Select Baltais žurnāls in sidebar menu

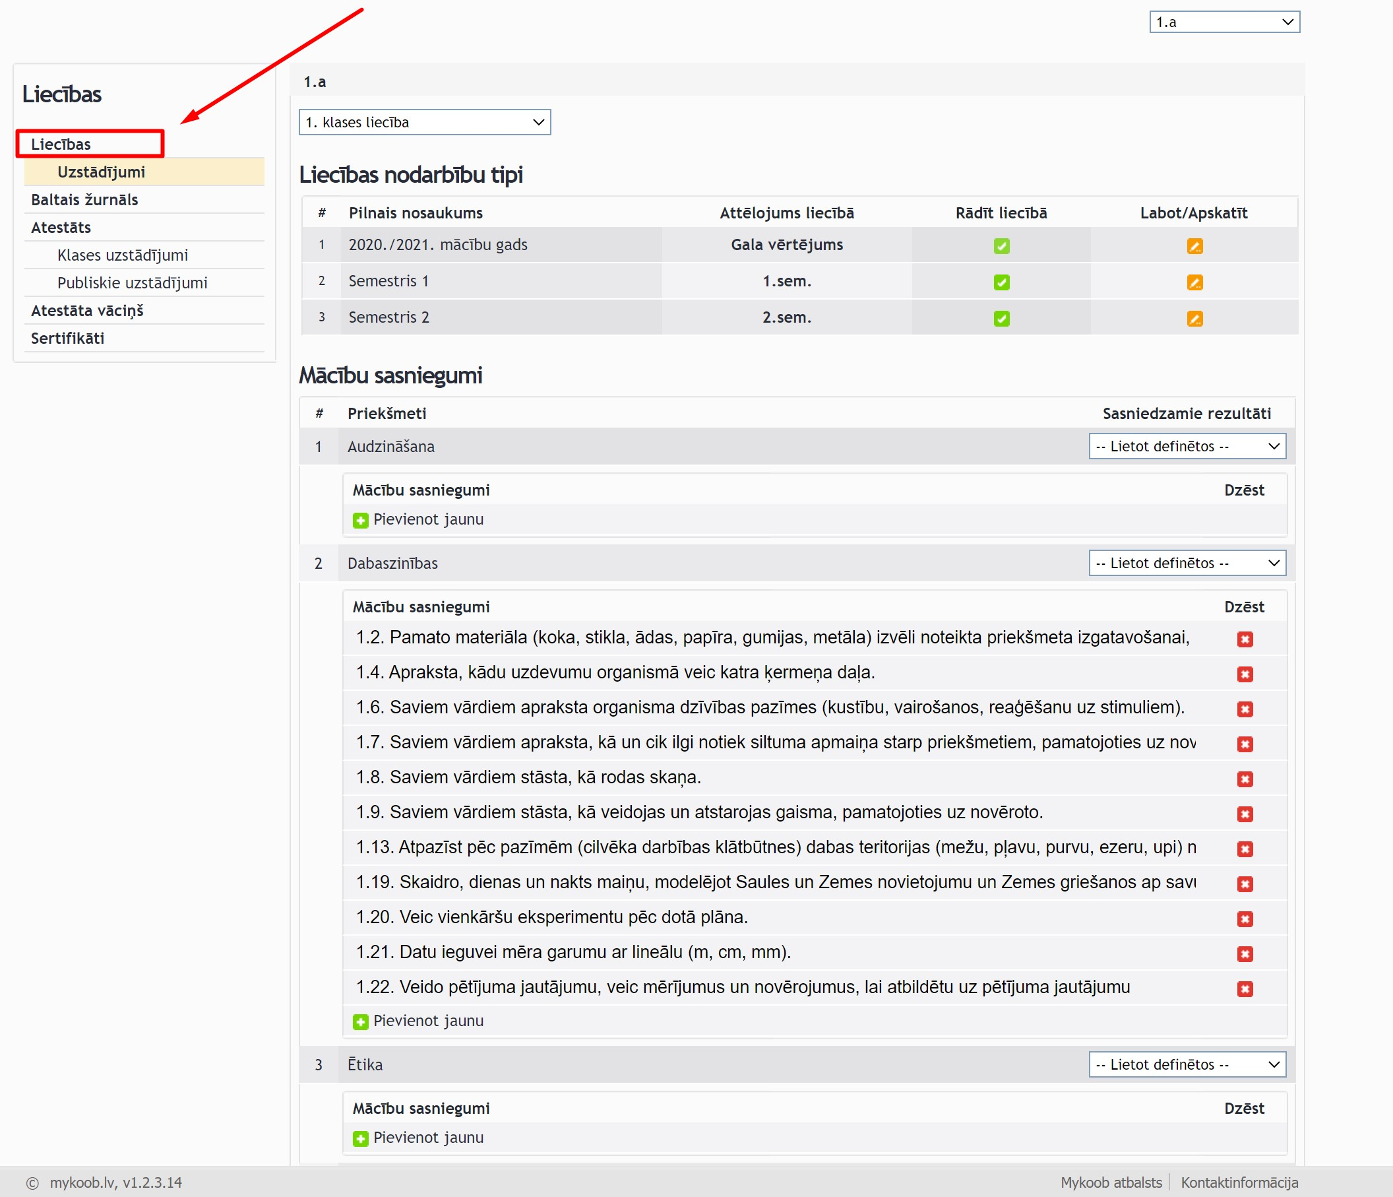coord(84,200)
